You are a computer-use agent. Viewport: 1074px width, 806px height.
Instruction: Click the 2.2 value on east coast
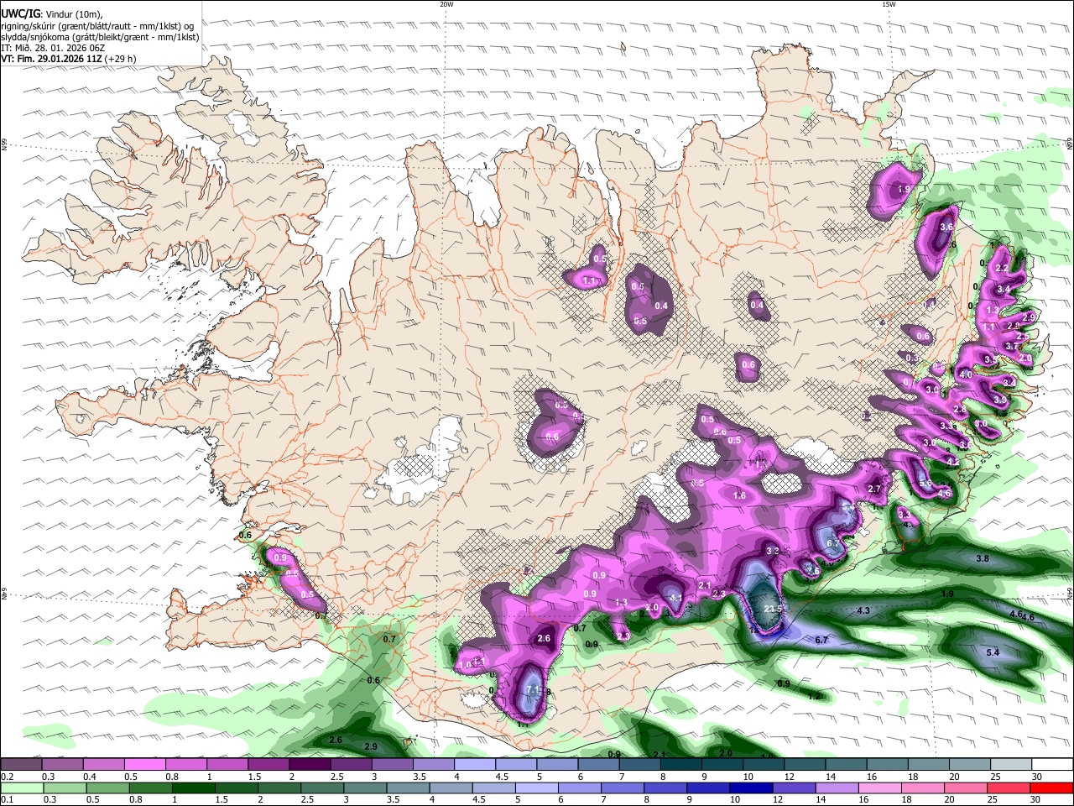coord(1001,268)
